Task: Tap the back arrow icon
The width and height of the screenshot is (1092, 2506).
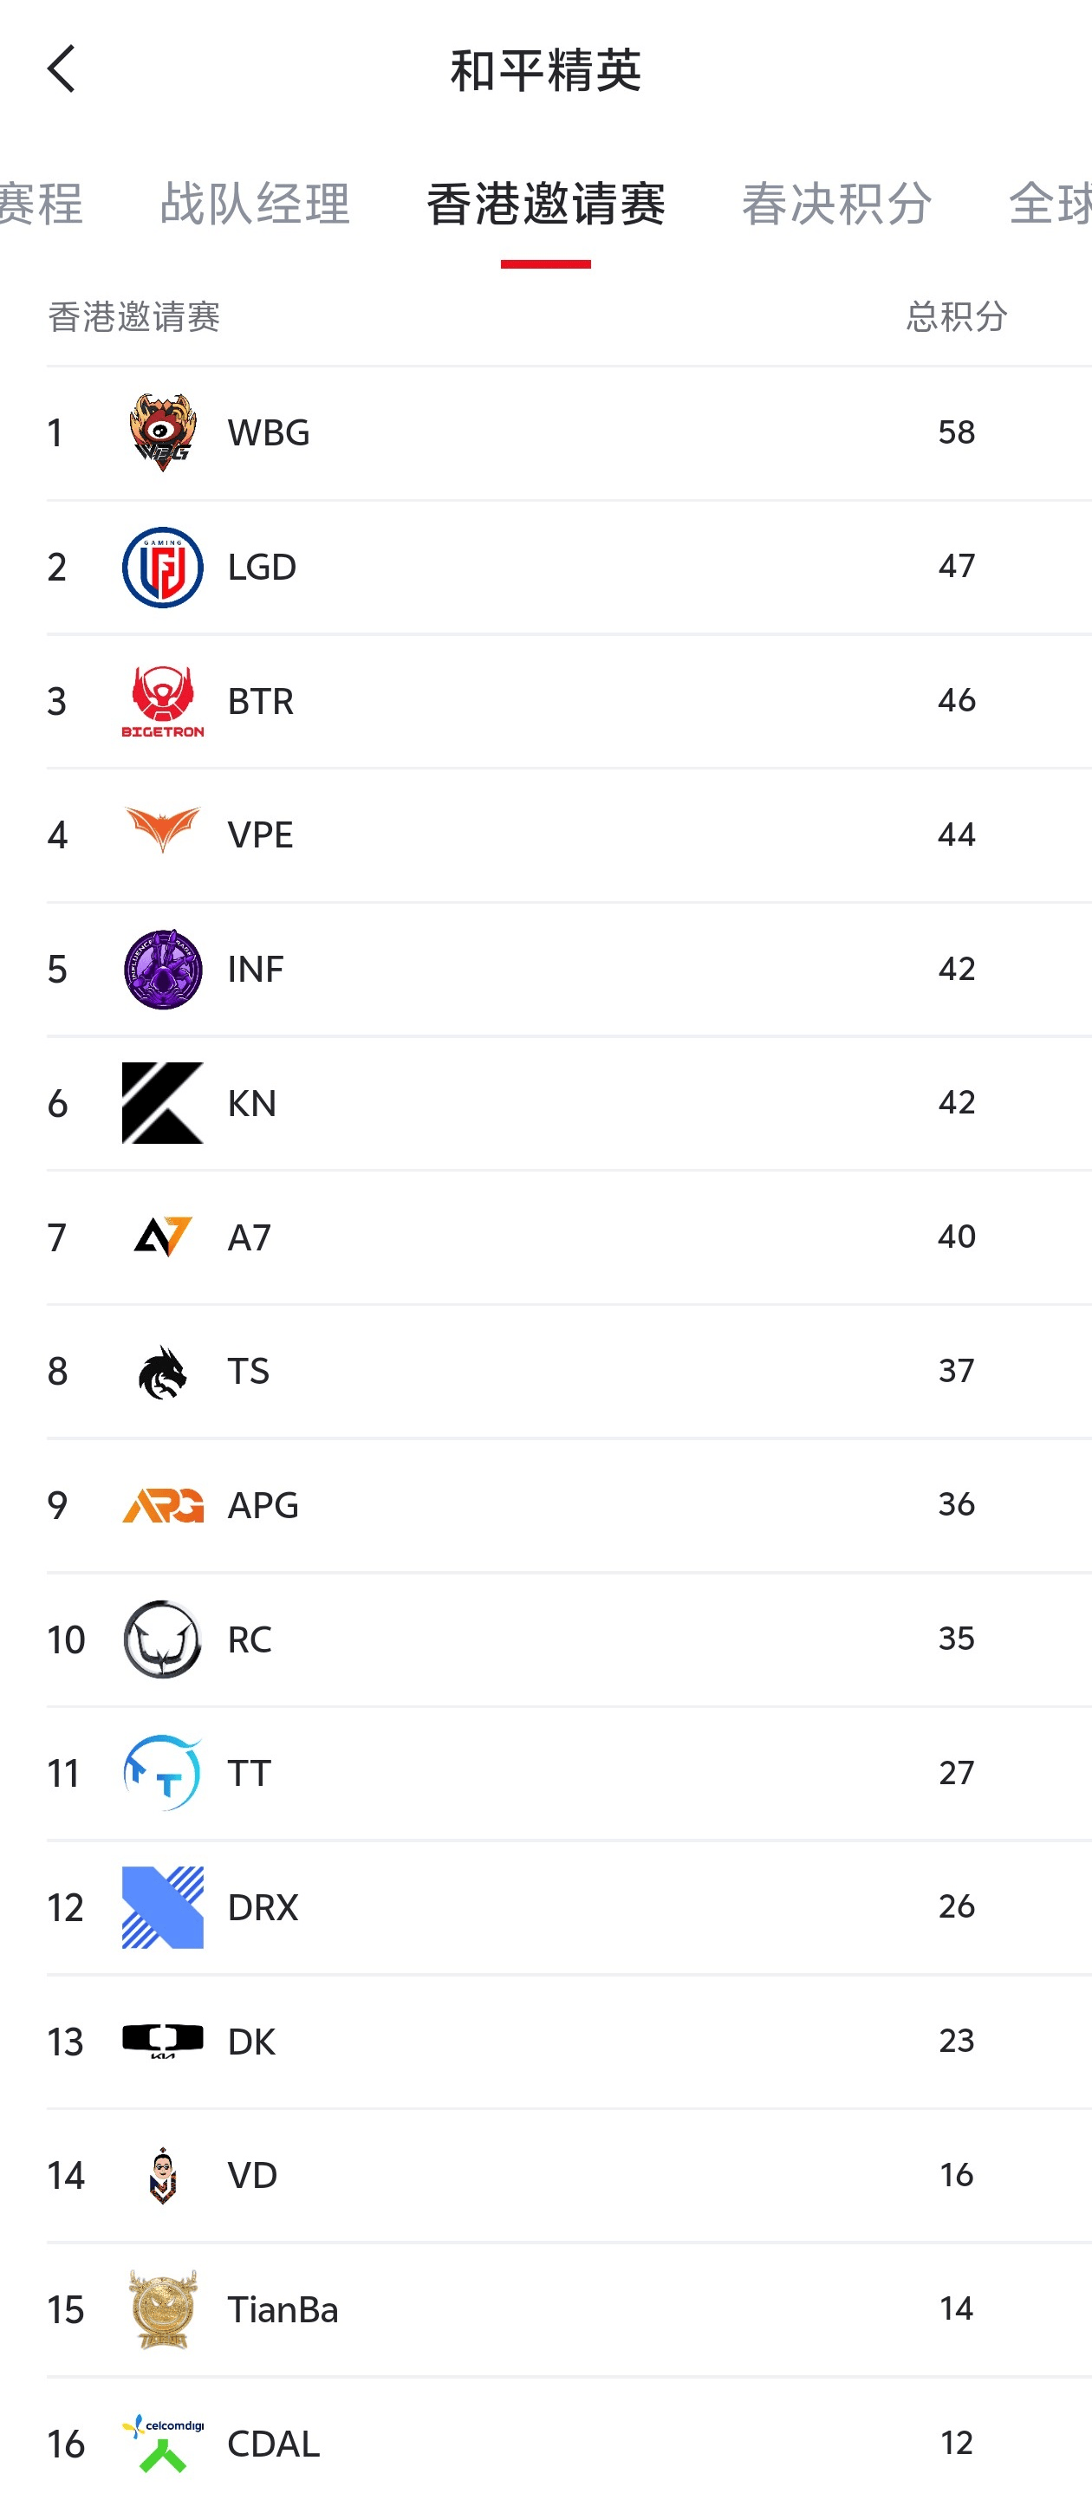Action: pos(62,69)
